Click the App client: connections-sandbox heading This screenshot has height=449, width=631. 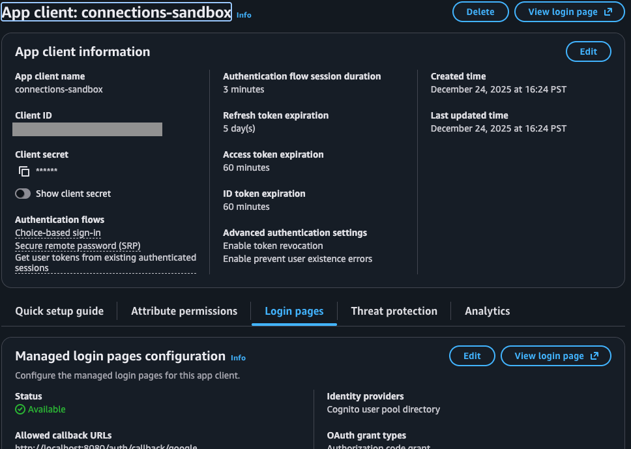click(117, 12)
